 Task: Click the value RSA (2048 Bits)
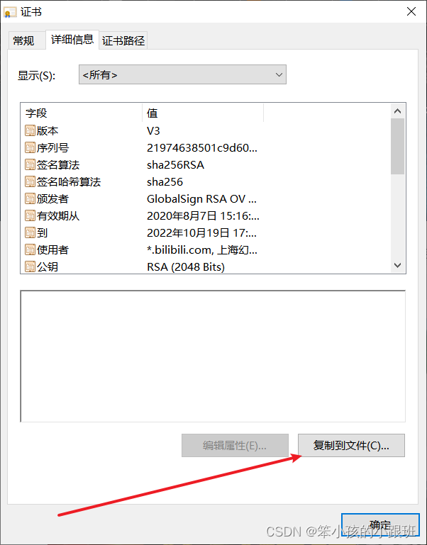click(186, 267)
